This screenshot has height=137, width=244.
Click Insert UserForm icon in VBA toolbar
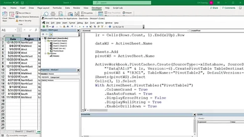click(x=47, y=27)
